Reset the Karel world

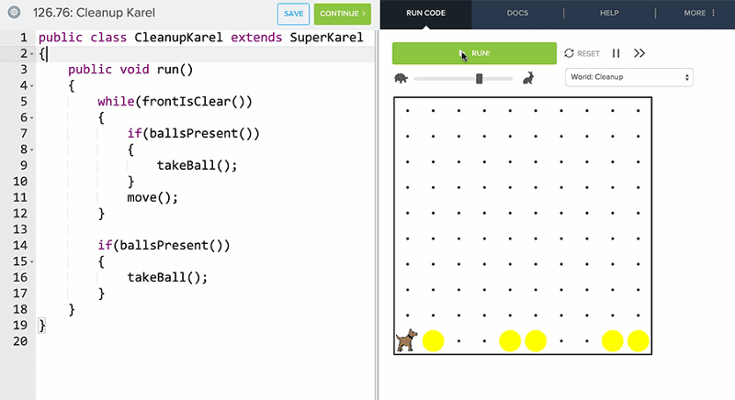[x=582, y=54]
